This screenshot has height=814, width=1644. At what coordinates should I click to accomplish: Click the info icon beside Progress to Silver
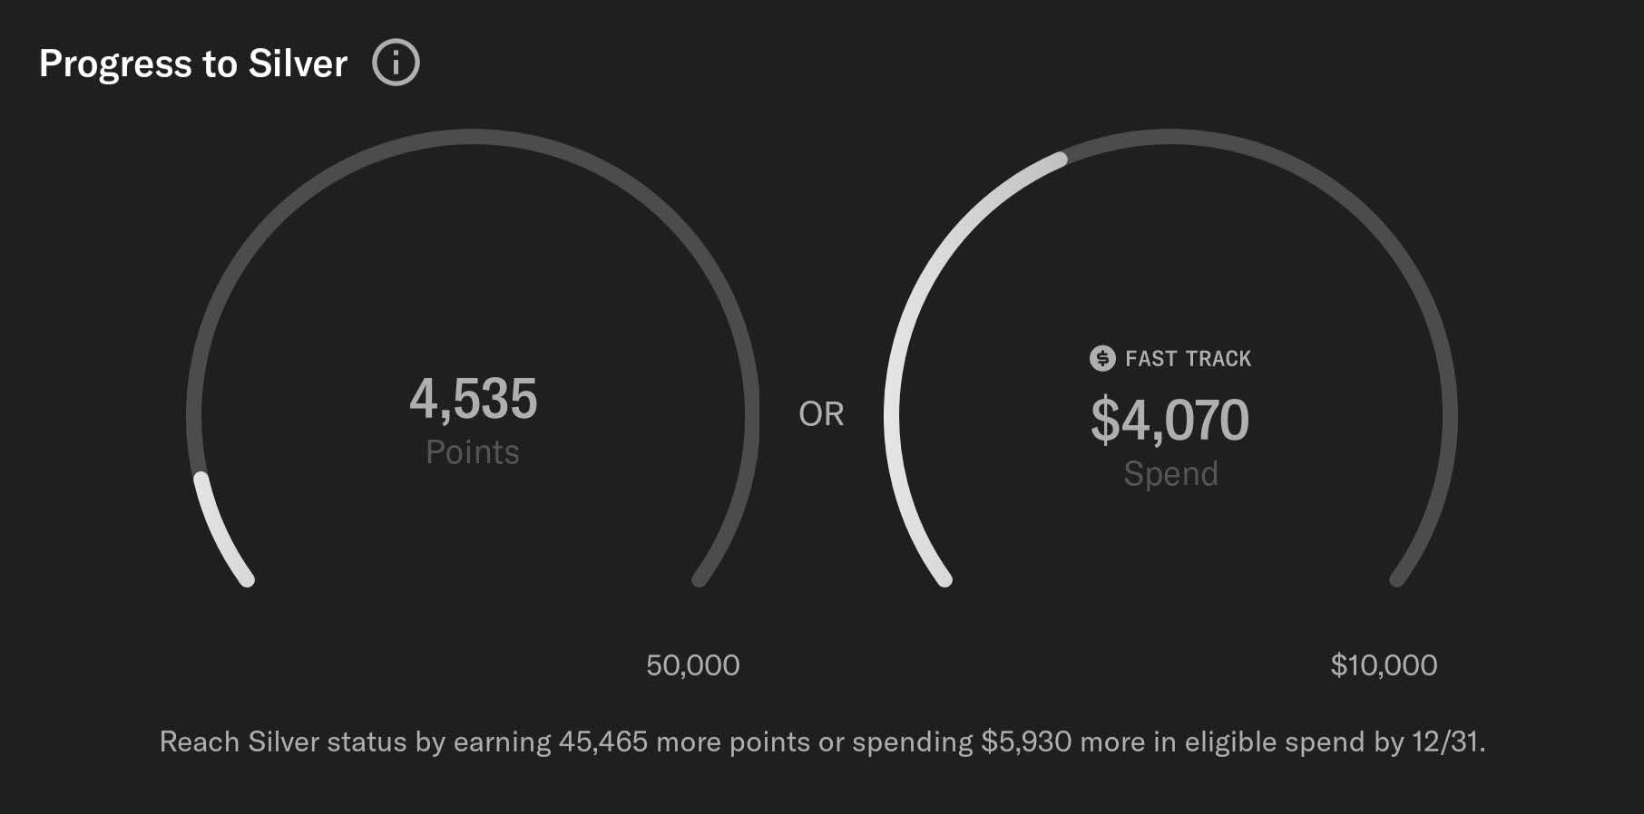click(396, 63)
